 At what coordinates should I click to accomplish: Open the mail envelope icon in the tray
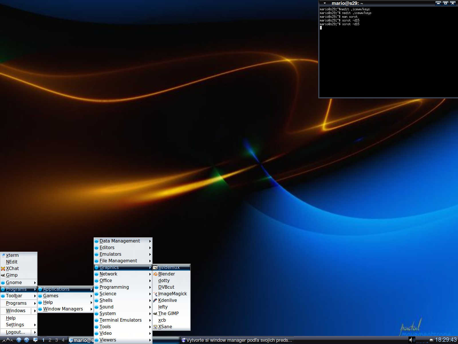[431, 340]
